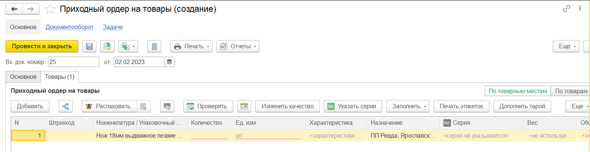Open the Основное inner tab
This screenshot has width=590, height=152.
[x=23, y=77]
